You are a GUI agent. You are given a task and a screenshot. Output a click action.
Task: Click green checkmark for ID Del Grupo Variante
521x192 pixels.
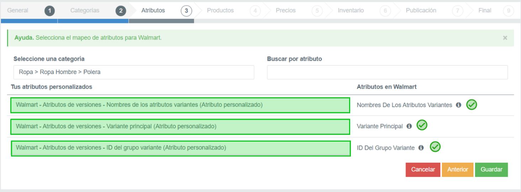[x=435, y=147]
